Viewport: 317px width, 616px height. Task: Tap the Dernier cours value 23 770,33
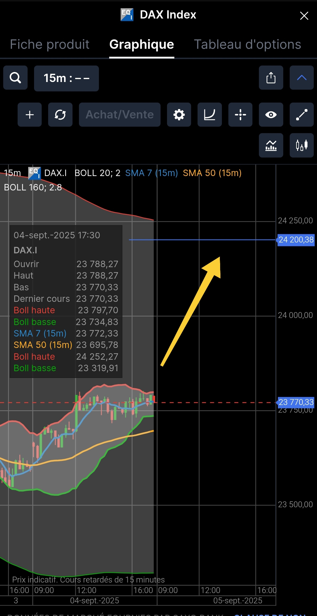click(x=97, y=299)
